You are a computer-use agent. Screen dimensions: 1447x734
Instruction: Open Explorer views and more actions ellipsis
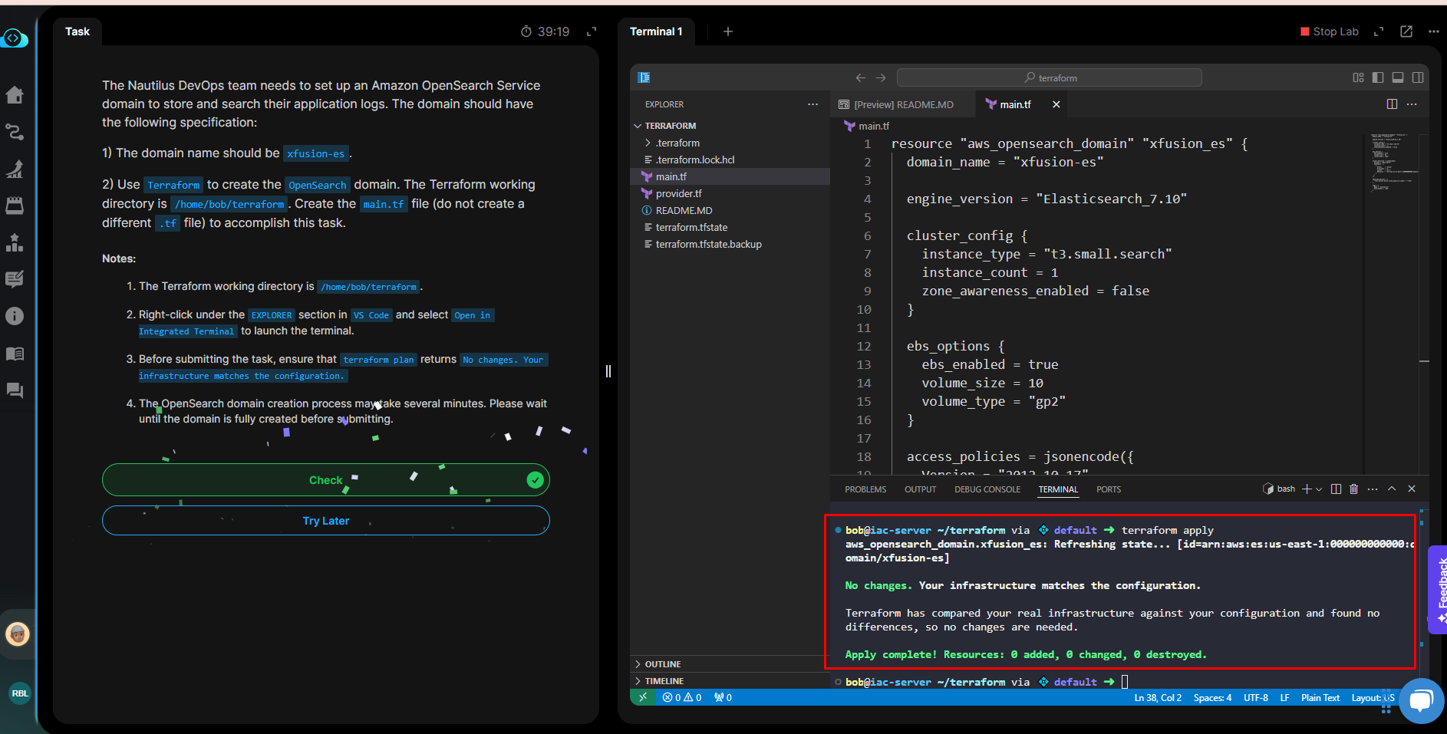(813, 104)
